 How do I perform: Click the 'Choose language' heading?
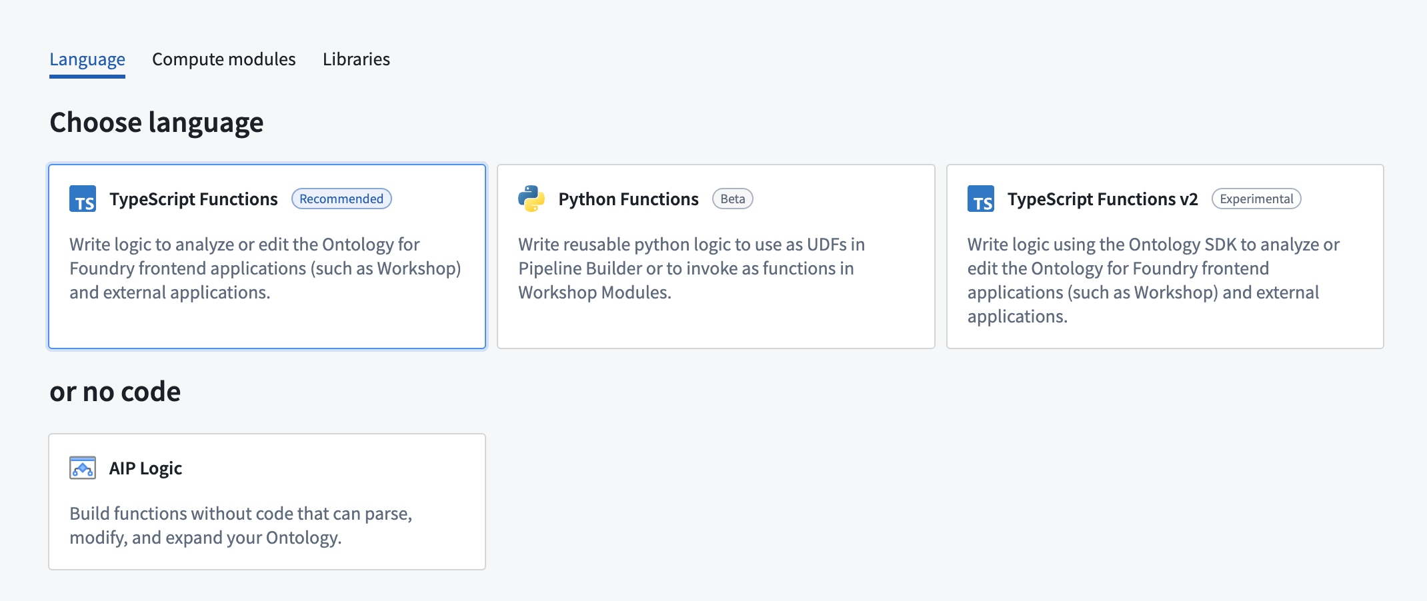point(157,123)
